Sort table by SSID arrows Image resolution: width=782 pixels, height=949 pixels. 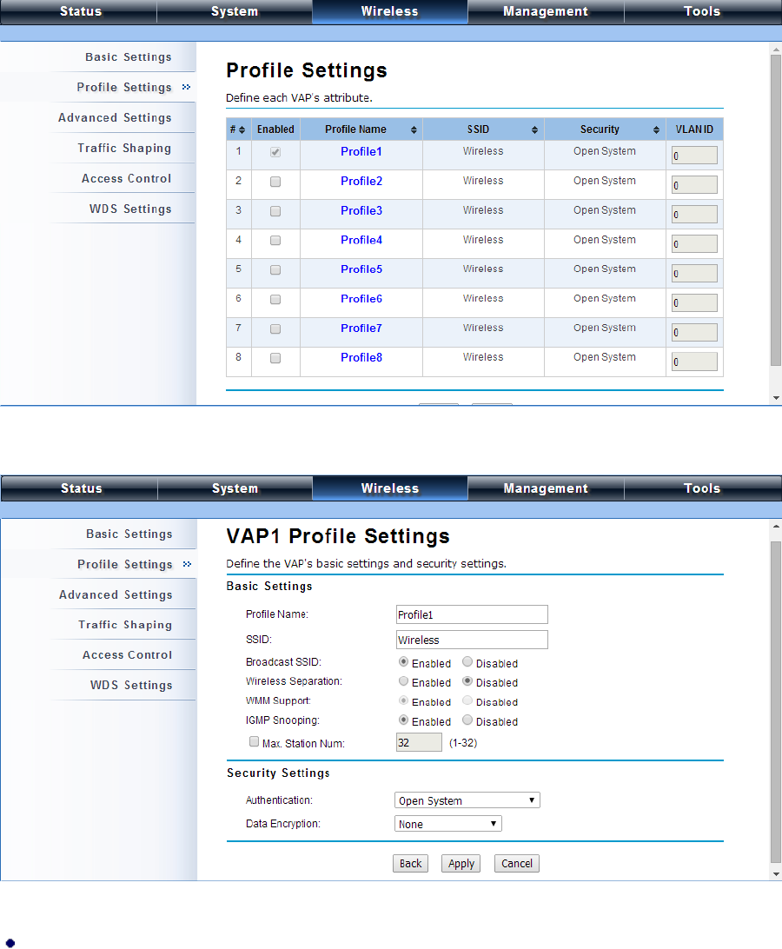pos(534,130)
